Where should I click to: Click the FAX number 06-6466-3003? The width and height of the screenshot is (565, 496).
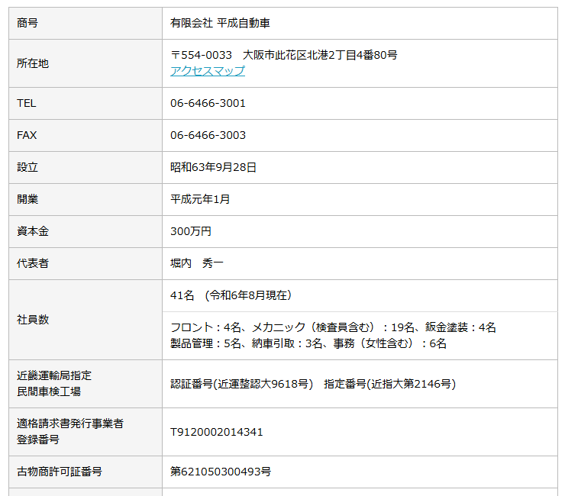[x=208, y=135]
